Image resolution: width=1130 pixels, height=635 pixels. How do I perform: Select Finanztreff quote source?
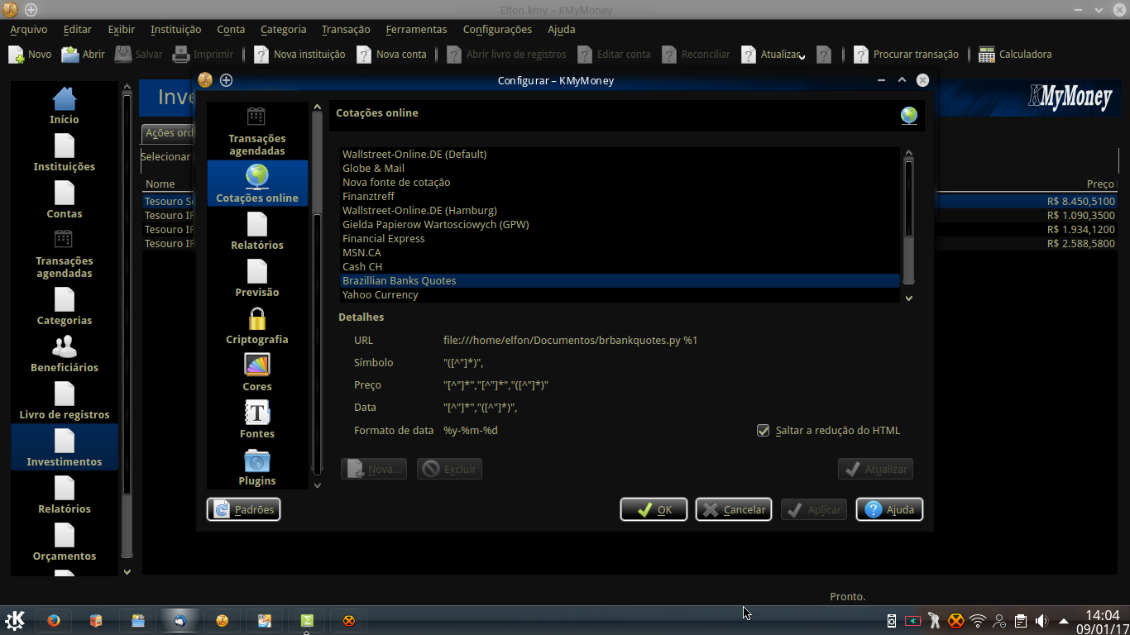tap(620, 197)
